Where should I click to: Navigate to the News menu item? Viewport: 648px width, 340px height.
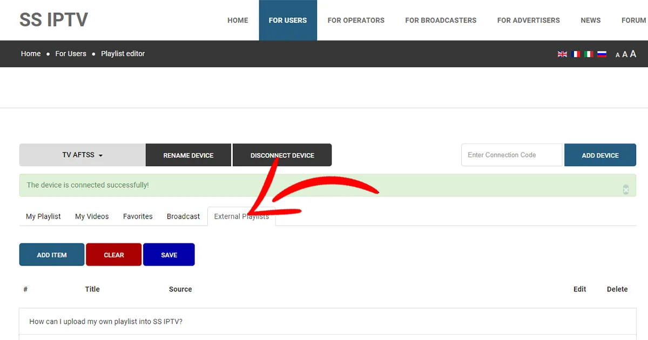pyautogui.click(x=590, y=21)
